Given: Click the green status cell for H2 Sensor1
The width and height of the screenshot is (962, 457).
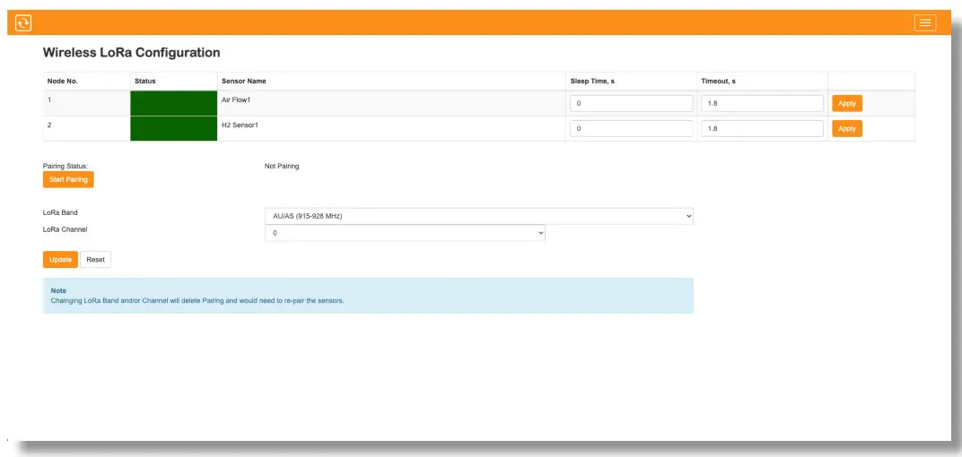Looking at the screenshot, I should (174, 128).
